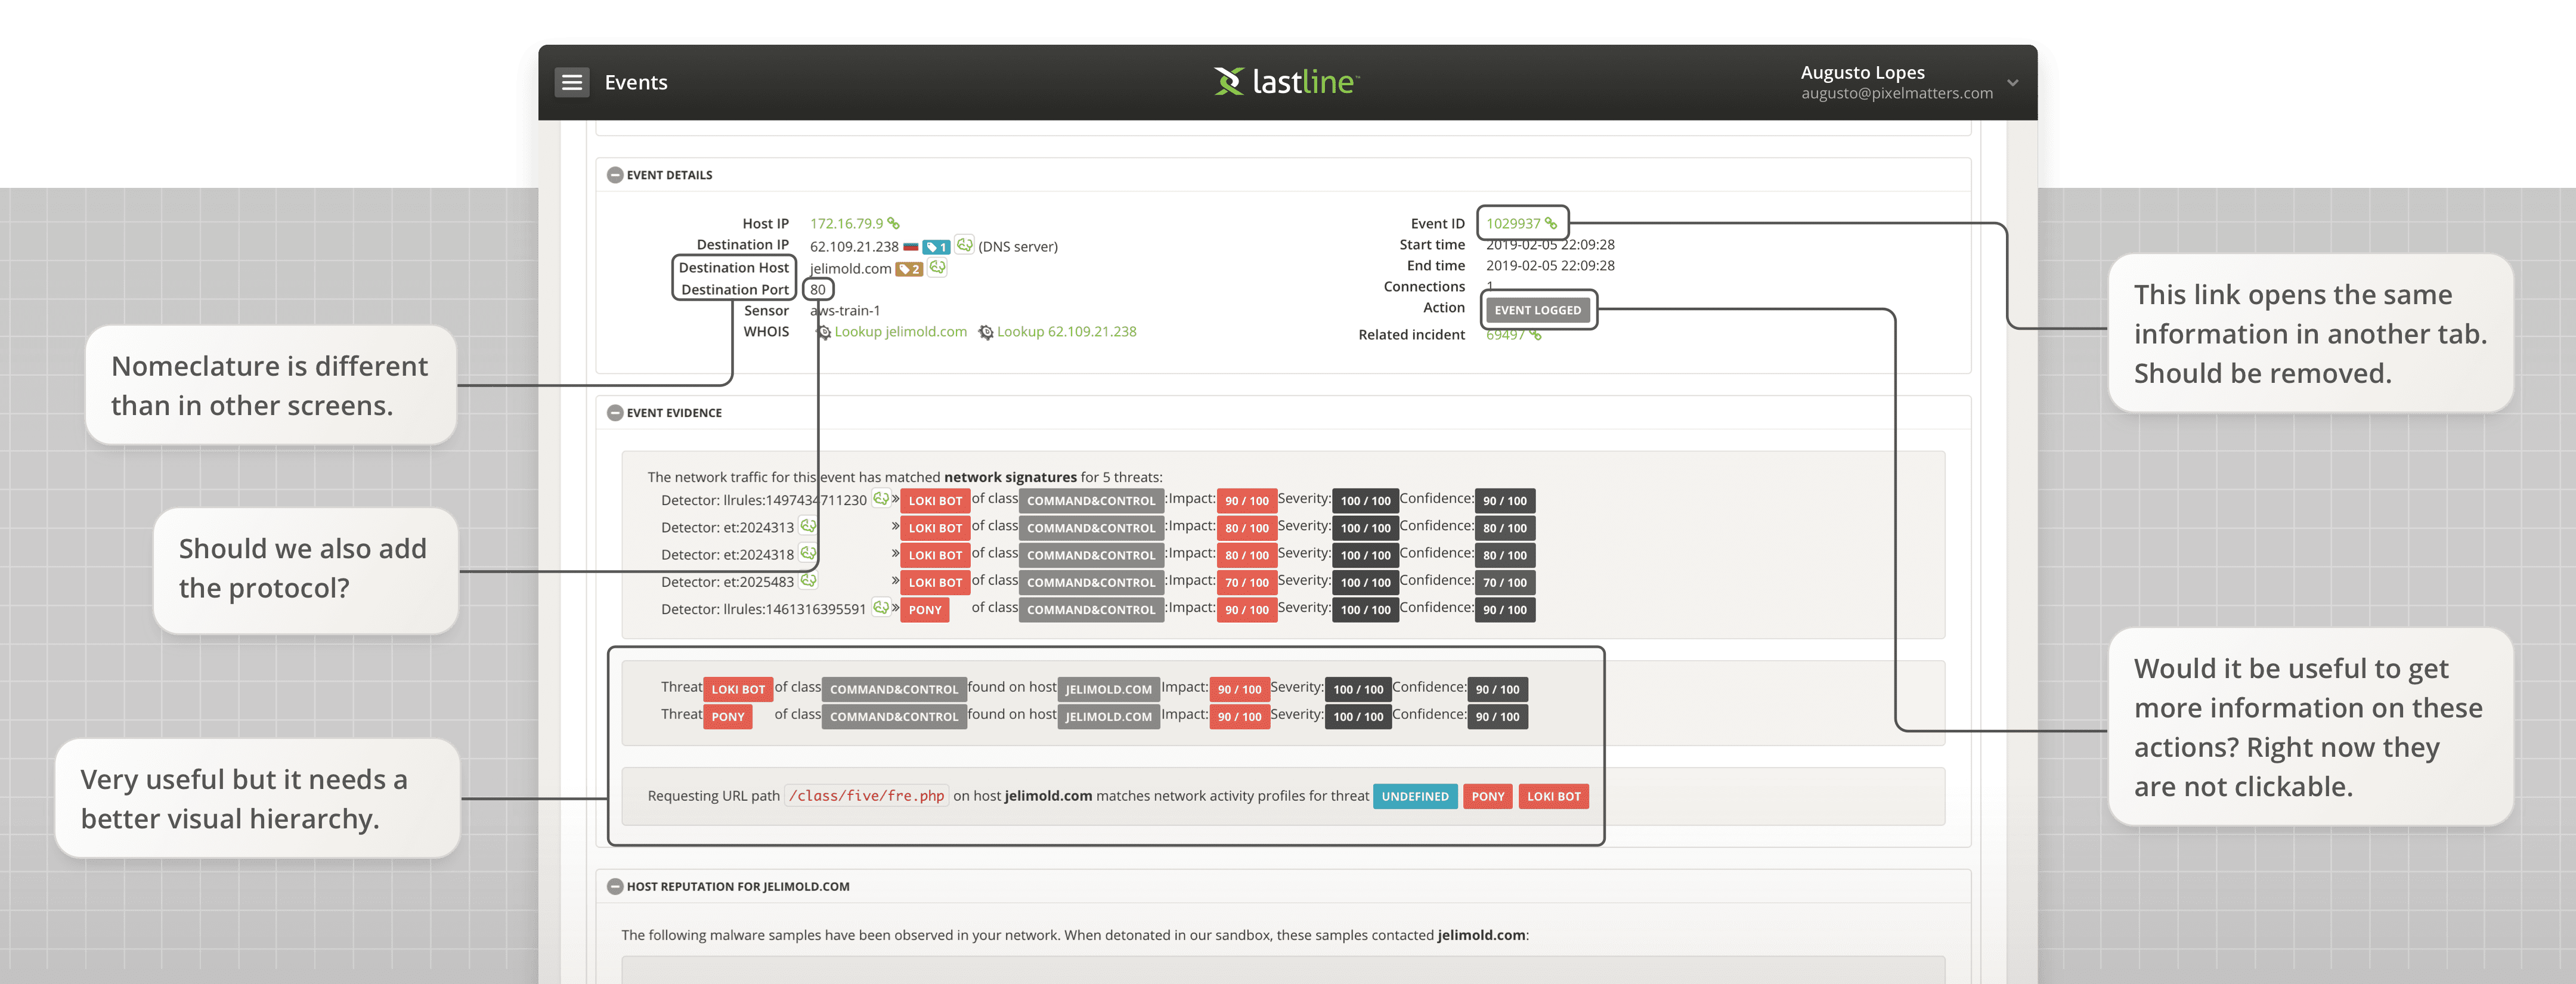Viewport: 2576px width, 984px height.
Task: Open the Lookup 62.109.21.238 link
Action: [1066, 331]
